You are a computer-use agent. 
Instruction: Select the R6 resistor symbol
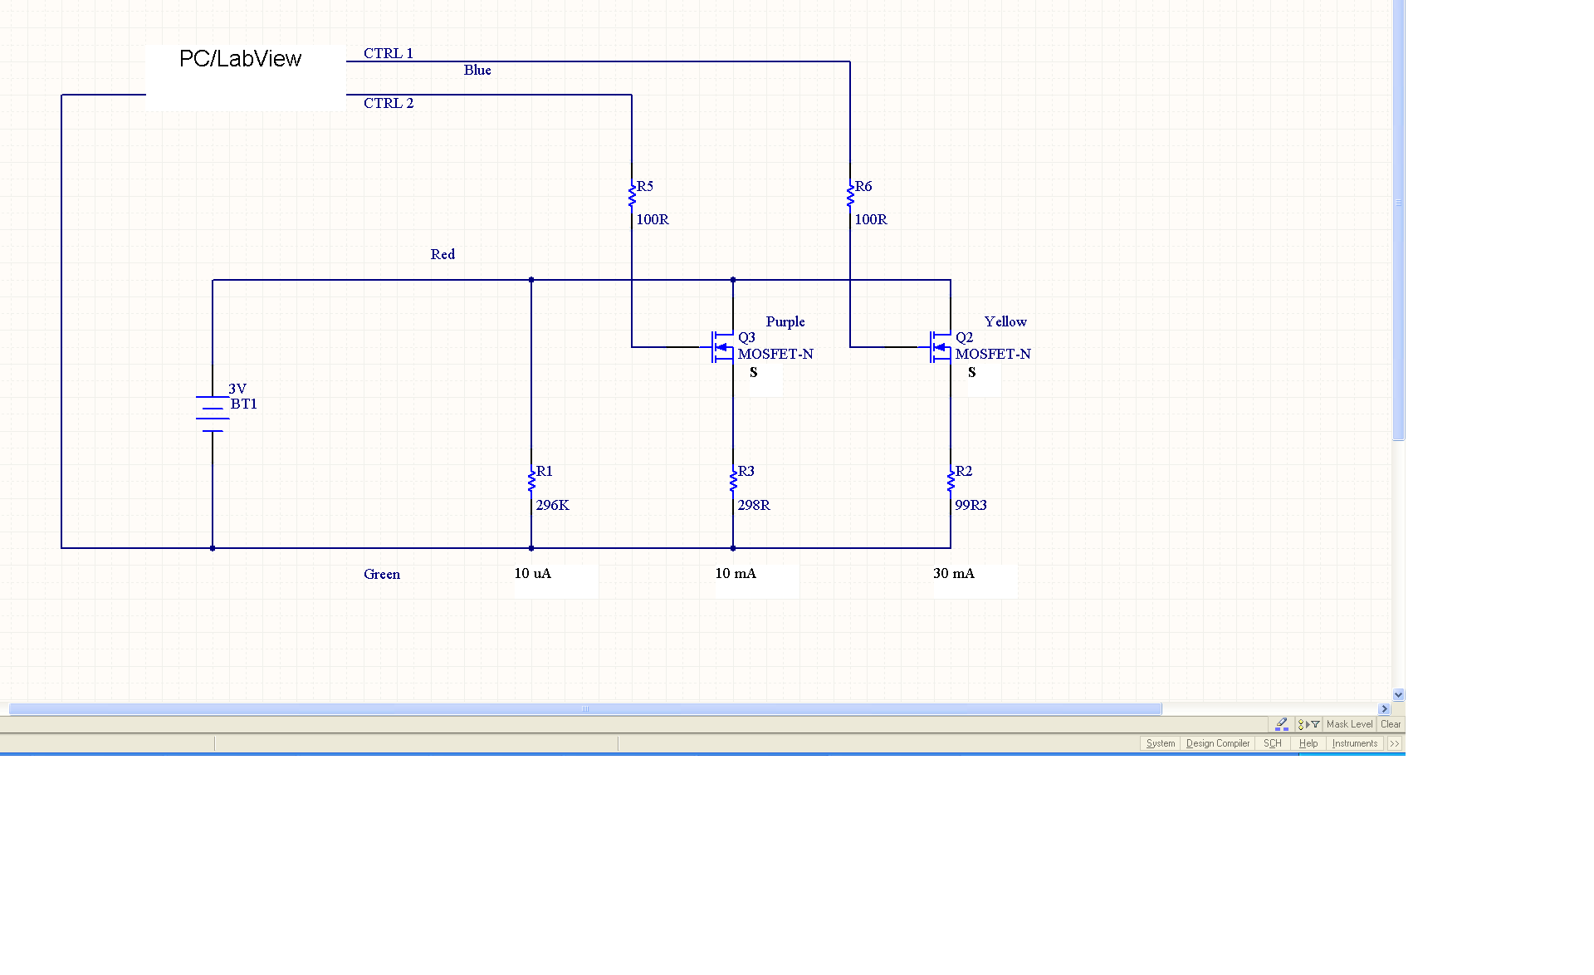pyautogui.click(x=850, y=196)
